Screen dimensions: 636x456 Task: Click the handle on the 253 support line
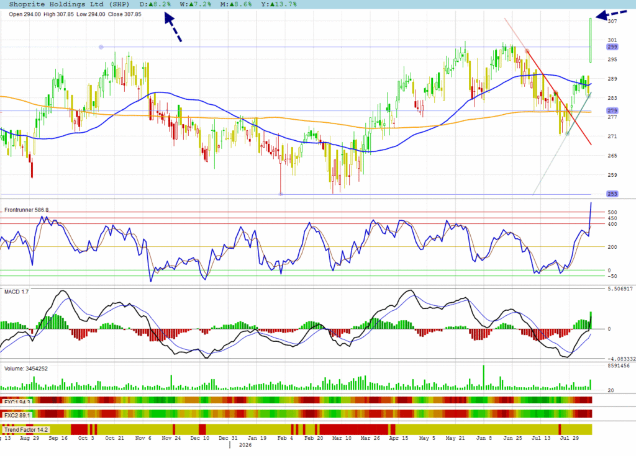click(x=281, y=194)
